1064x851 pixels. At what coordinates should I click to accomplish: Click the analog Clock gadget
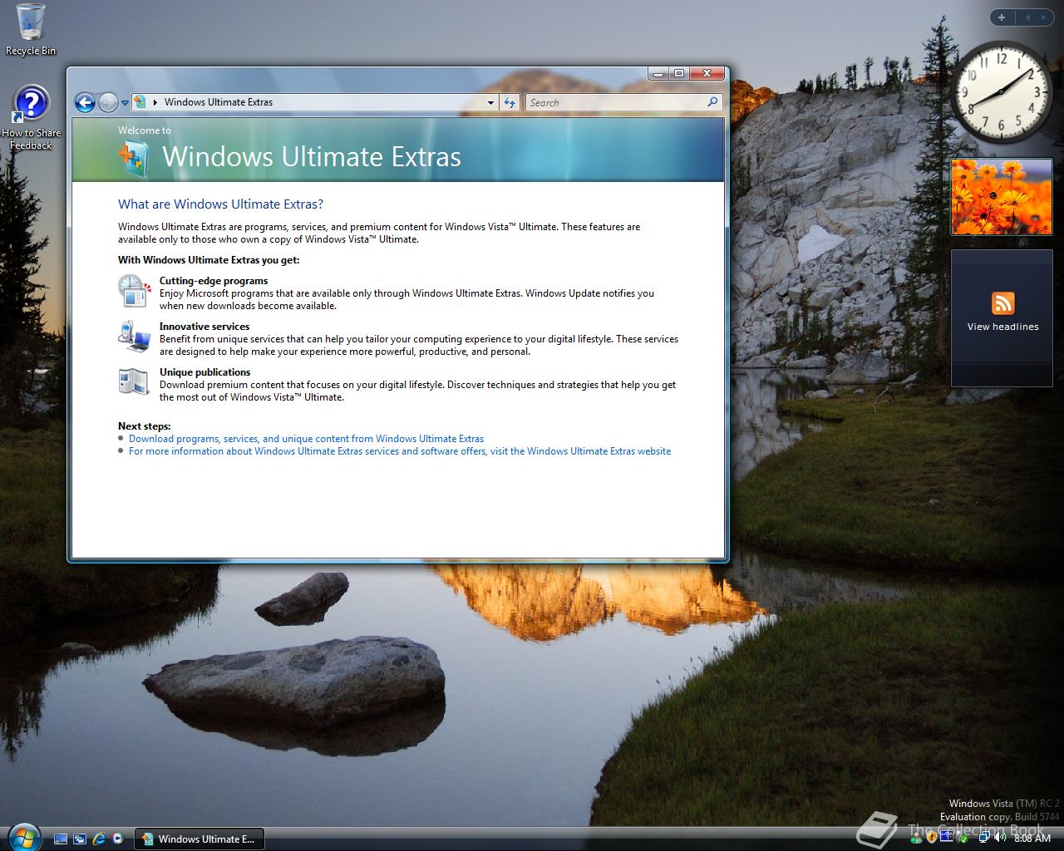coord(1002,91)
